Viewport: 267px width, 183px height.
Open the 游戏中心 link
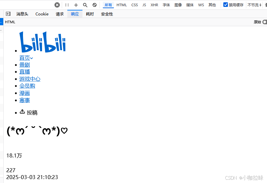[x=30, y=79]
